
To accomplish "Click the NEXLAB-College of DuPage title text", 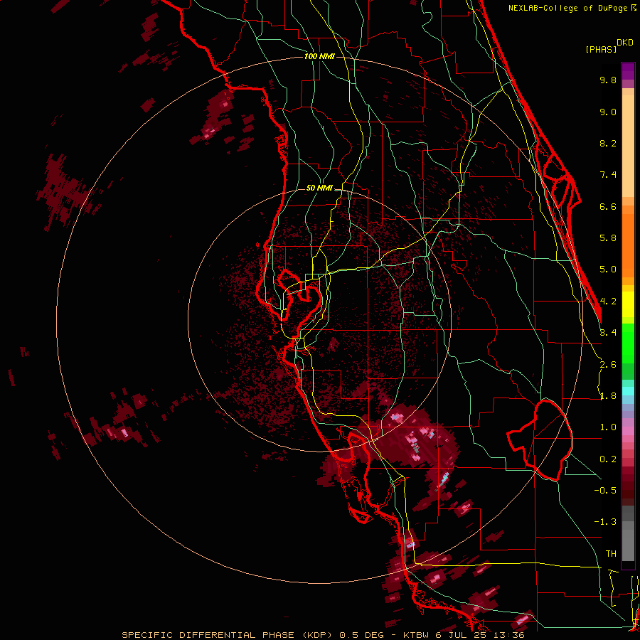I will [570, 8].
